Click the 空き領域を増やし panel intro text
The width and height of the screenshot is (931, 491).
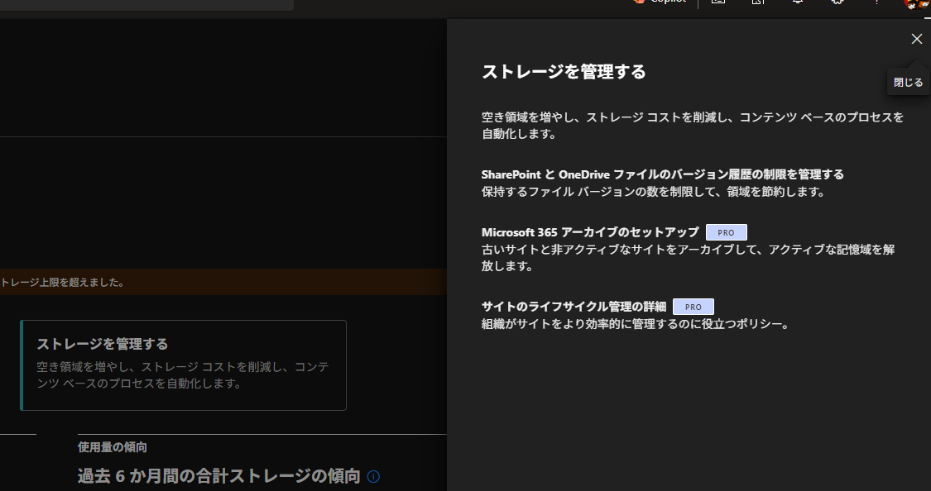point(692,125)
